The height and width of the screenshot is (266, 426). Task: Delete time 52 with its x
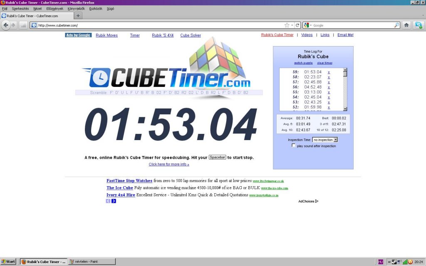tap(329, 108)
